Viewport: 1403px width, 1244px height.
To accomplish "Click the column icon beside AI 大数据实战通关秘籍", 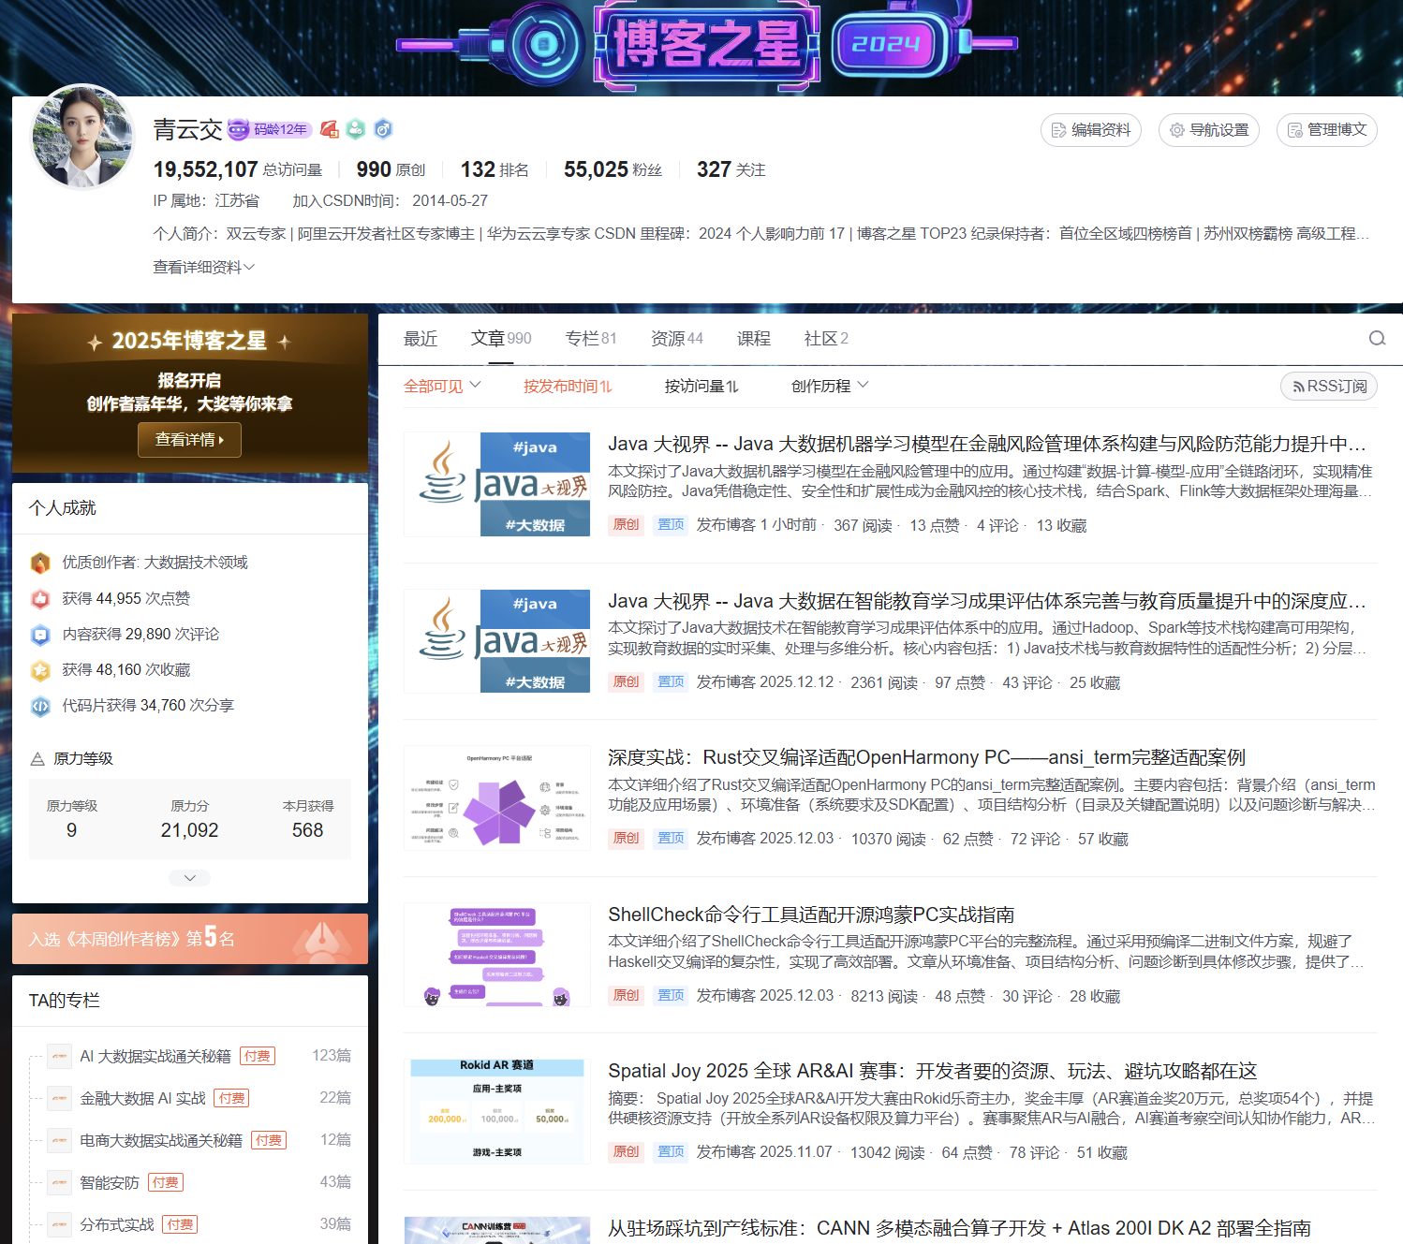I will [59, 1056].
